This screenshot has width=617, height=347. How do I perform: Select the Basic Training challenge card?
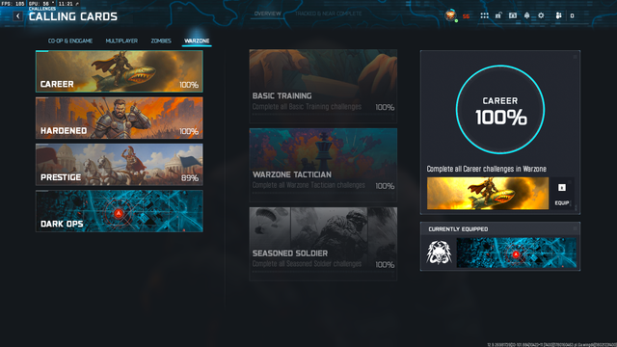323,86
